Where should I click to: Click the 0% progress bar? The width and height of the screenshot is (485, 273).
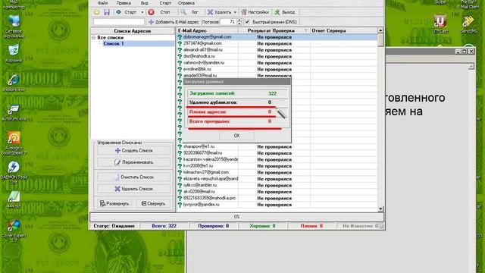click(x=236, y=217)
